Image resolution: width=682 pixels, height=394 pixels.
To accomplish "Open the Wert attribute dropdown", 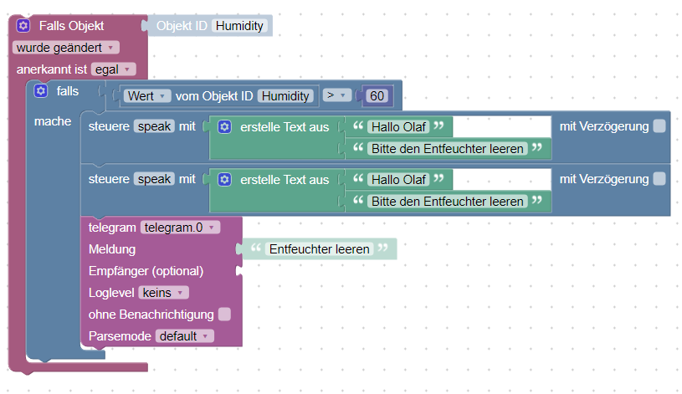I will pyautogui.click(x=148, y=96).
